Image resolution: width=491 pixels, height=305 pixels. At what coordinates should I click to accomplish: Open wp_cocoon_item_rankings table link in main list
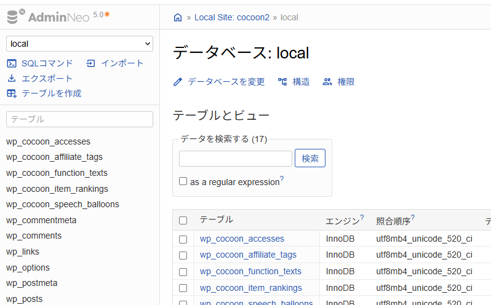point(250,288)
